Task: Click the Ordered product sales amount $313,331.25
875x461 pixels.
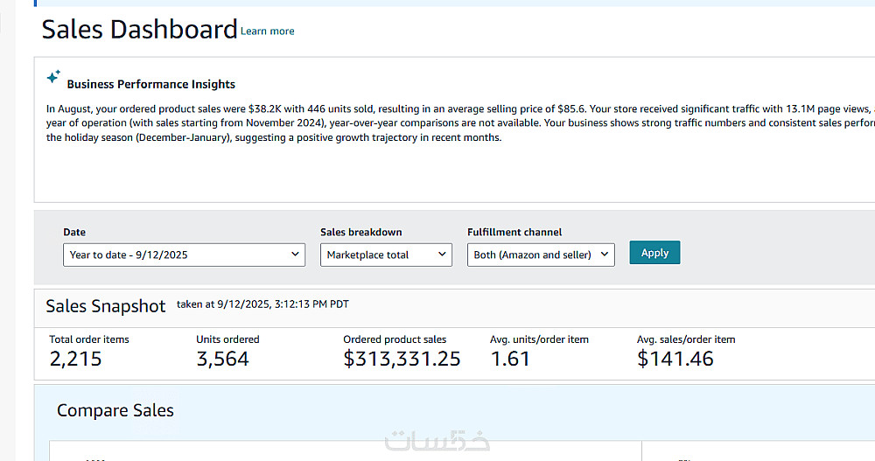Action: 402,359
